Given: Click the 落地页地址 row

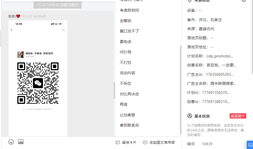Looking at the screenshot, I should pyautogui.click(x=200, y=47).
